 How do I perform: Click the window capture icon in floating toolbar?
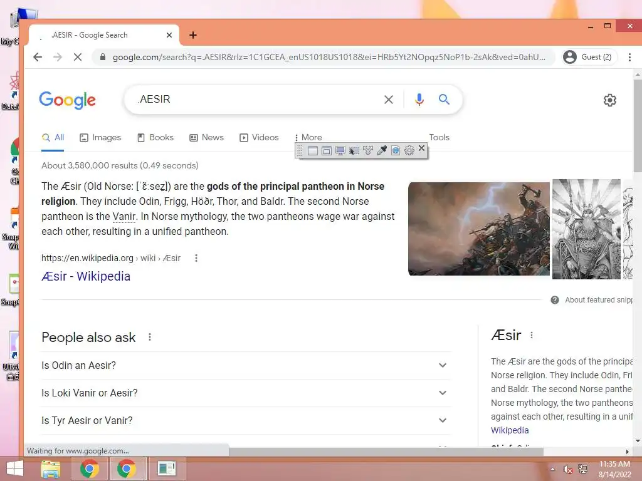pyautogui.click(x=312, y=151)
